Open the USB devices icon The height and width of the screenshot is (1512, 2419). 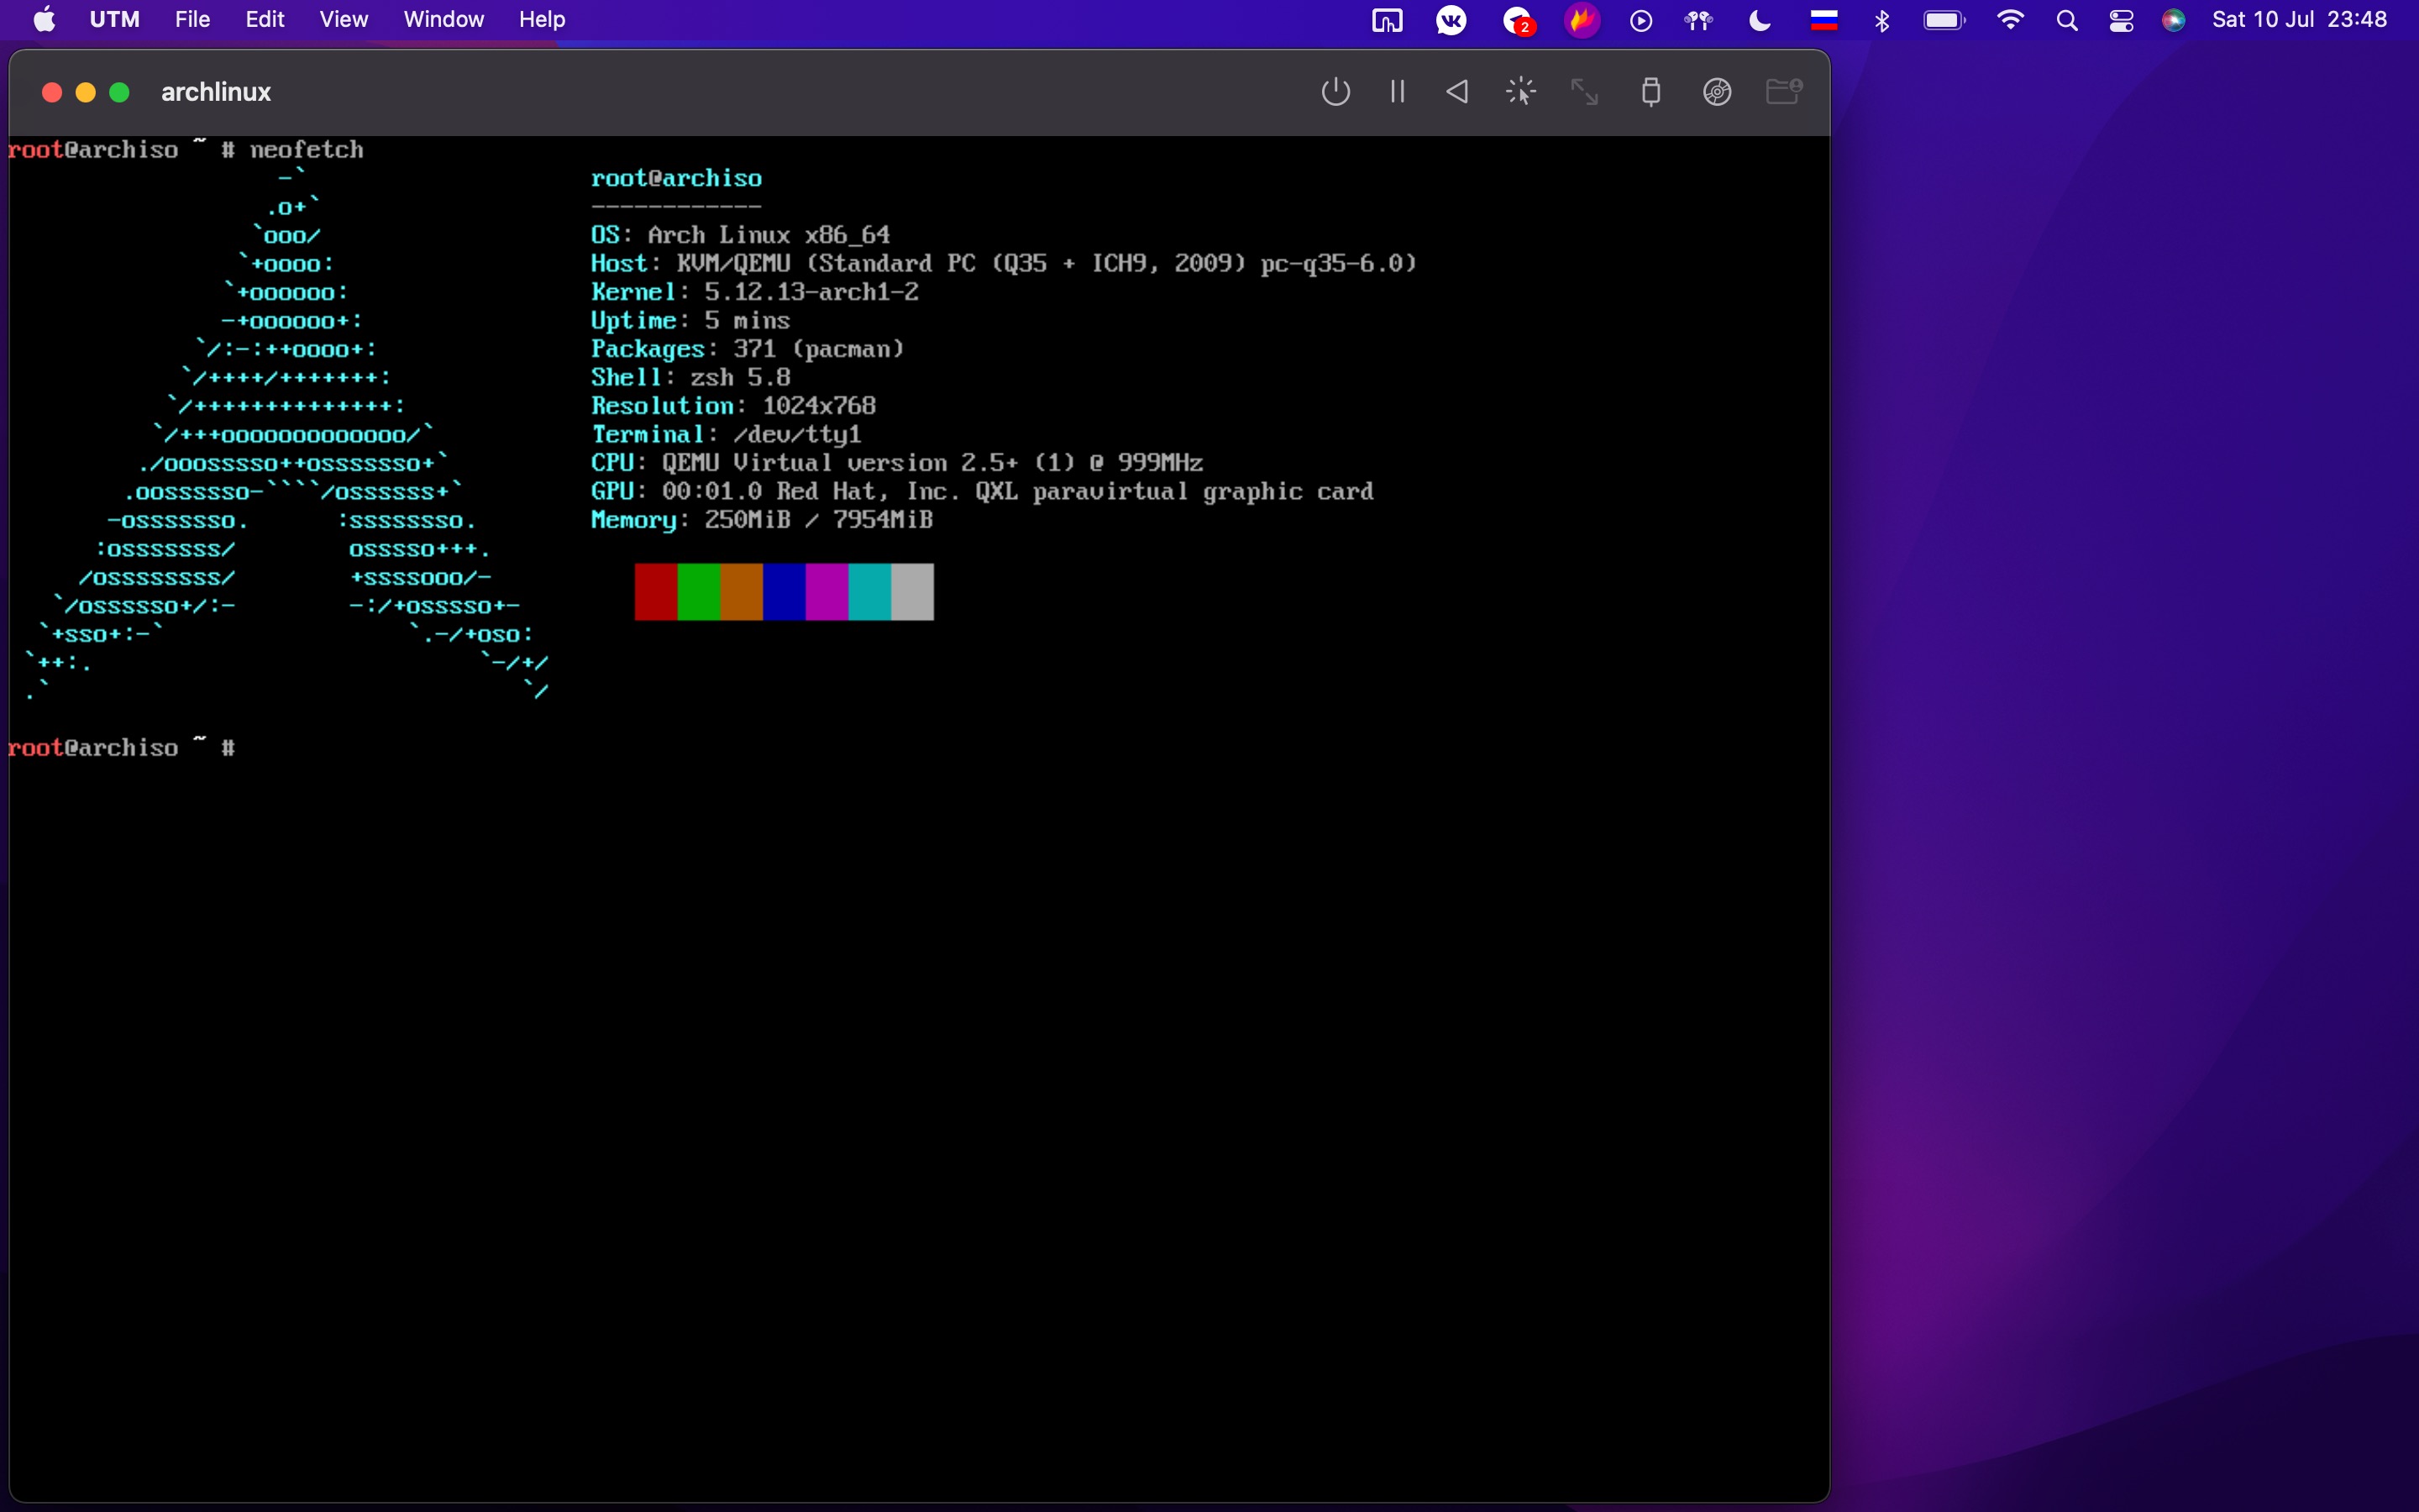1651,92
